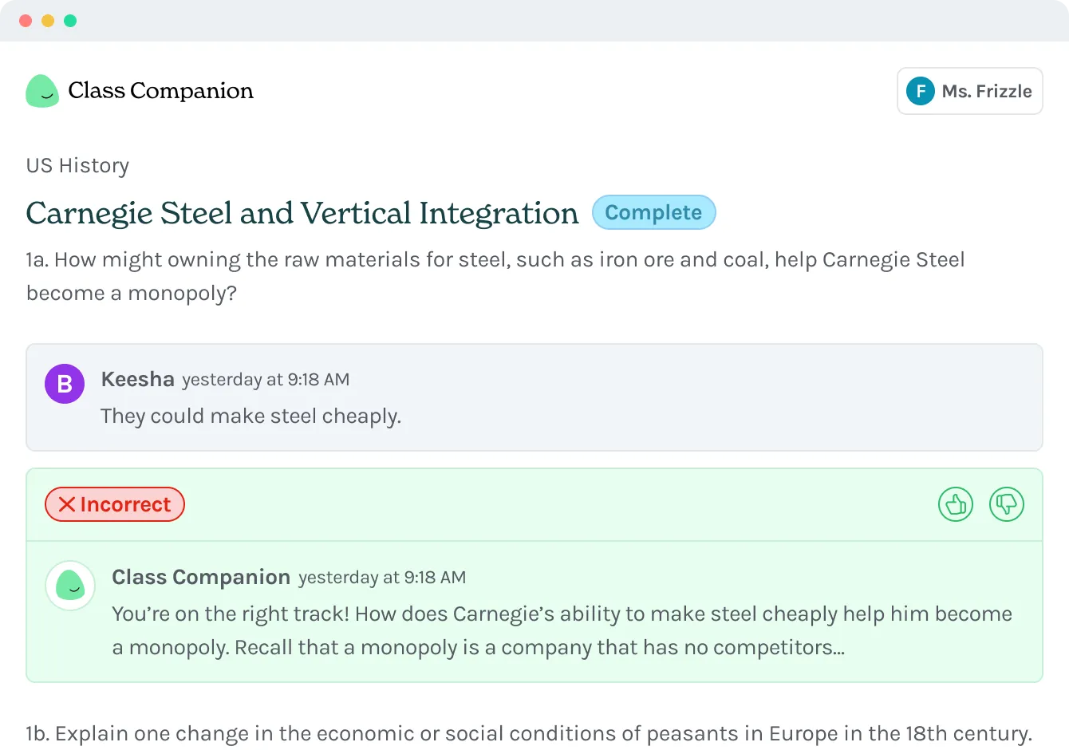Click Keesha's answer 'They could make steel cheaply'
This screenshot has width=1069, height=750.
[x=250, y=416]
